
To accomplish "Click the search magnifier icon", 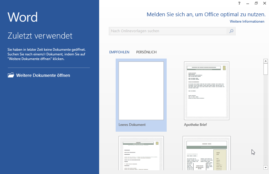I will coord(231,31).
